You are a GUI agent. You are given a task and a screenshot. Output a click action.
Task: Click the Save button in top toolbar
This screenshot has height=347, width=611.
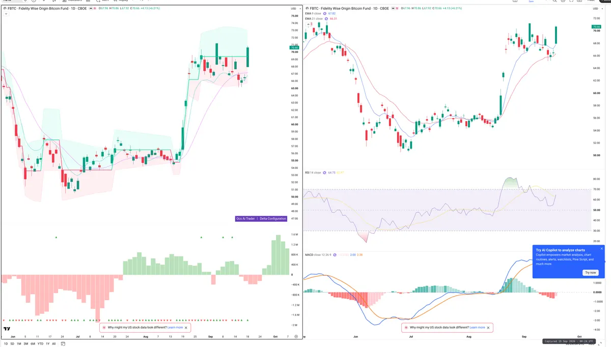point(531,2)
